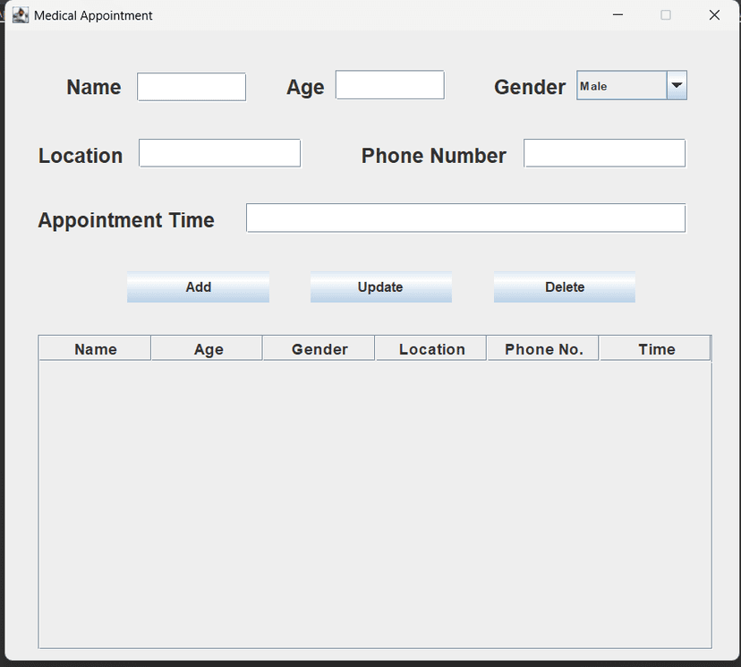This screenshot has width=741, height=667.
Task: Click inside the Phone Number text field
Action: point(604,152)
